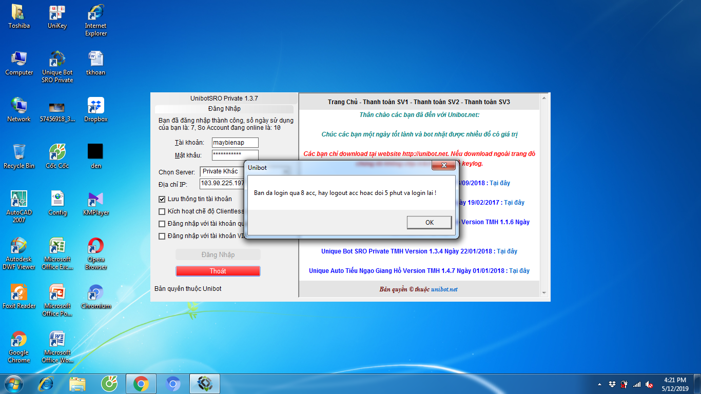Click the Tài khoản username field
The image size is (701, 394).
pyautogui.click(x=235, y=143)
